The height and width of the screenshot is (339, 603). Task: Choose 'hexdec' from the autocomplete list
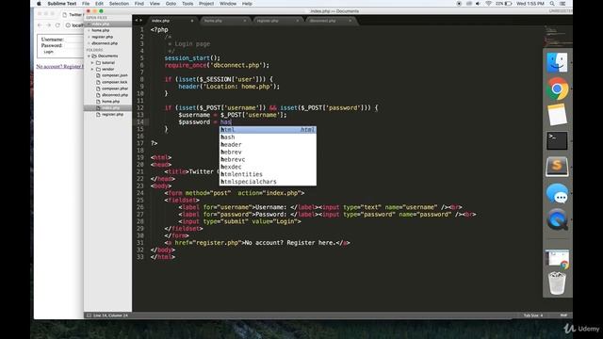click(268, 167)
